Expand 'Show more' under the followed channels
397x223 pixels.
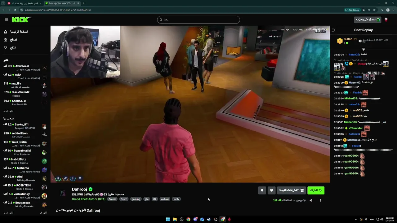pyautogui.click(x=8, y=111)
